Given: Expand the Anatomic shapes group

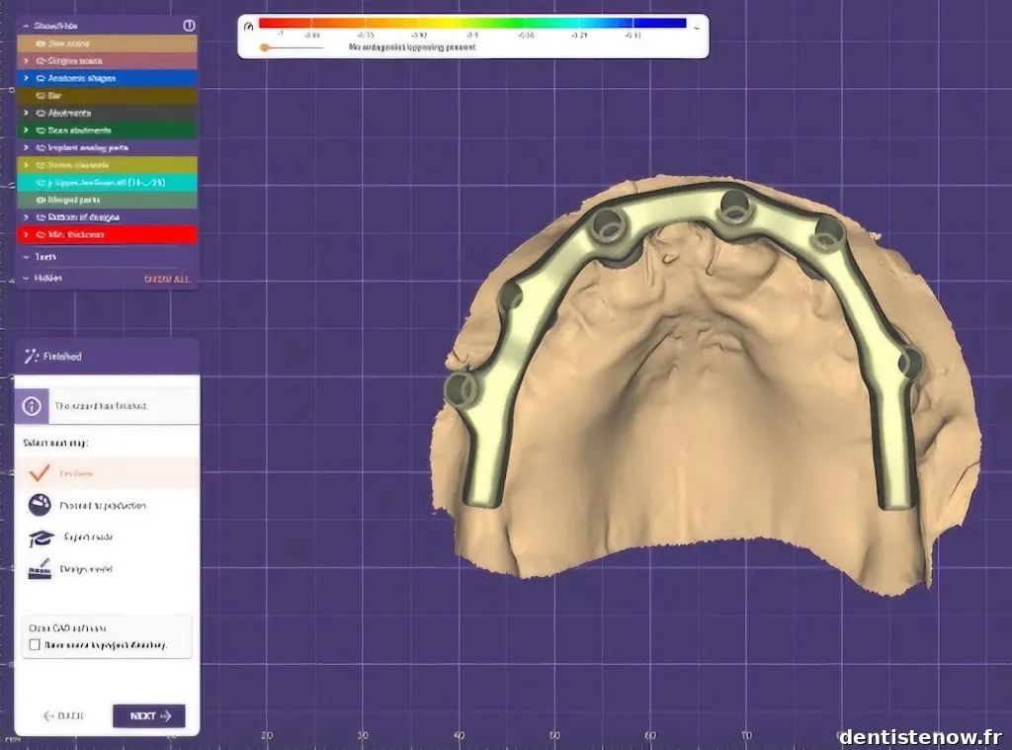Looking at the screenshot, I should point(26,78).
